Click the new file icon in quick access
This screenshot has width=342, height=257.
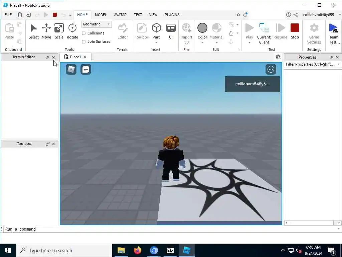(x=20, y=15)
